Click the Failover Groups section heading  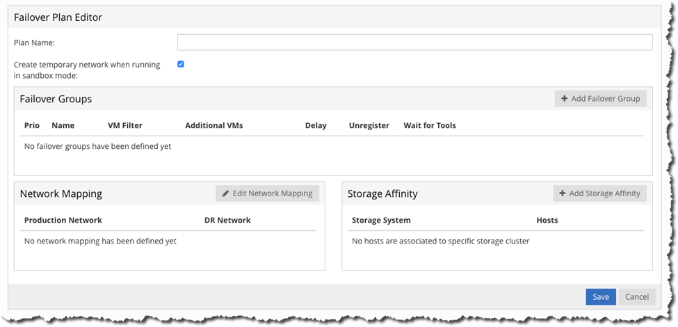pyautogui.click(x=56, y=99)
